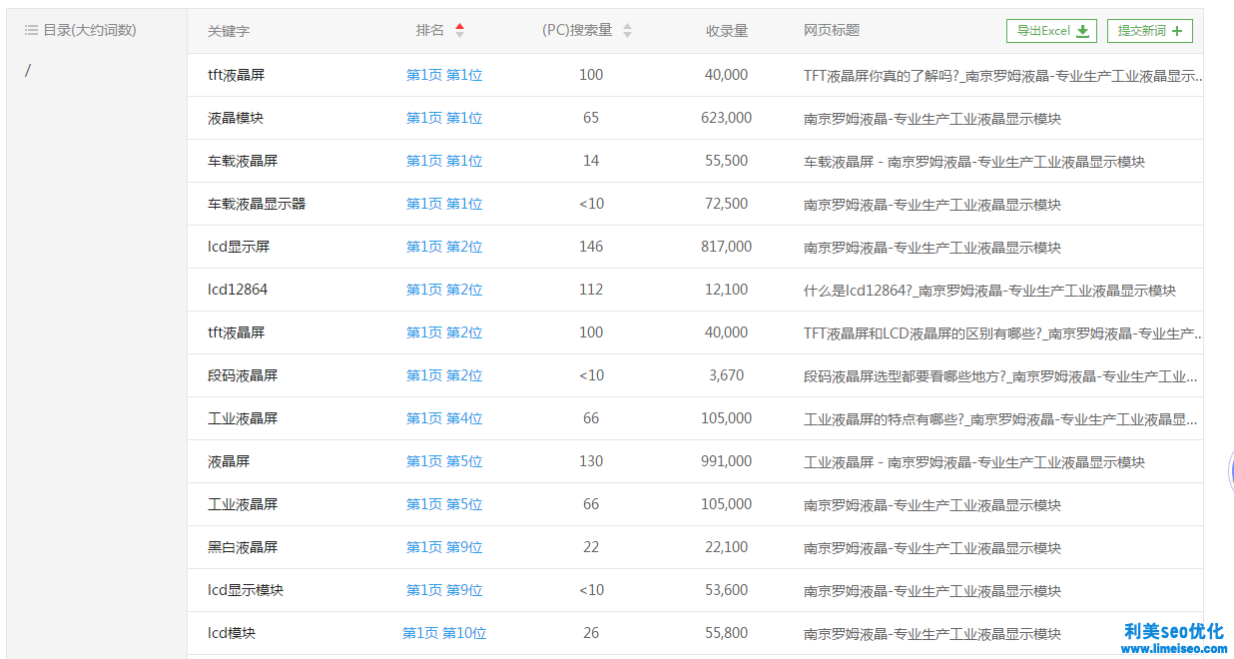Screen dimensions: 1234x659
Task: Click the 关键字 column header
Action: click(x=229, y=31)
